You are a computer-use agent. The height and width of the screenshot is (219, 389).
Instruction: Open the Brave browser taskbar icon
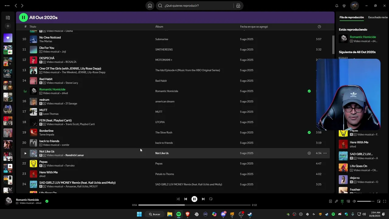coord(188,214)
